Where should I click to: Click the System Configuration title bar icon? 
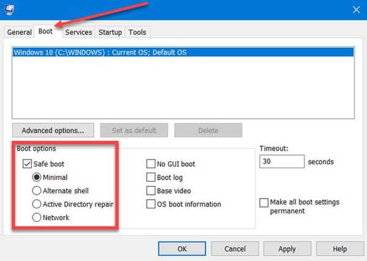pos(9,9)
